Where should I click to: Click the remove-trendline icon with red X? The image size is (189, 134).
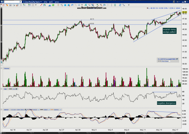coord(89,5)
